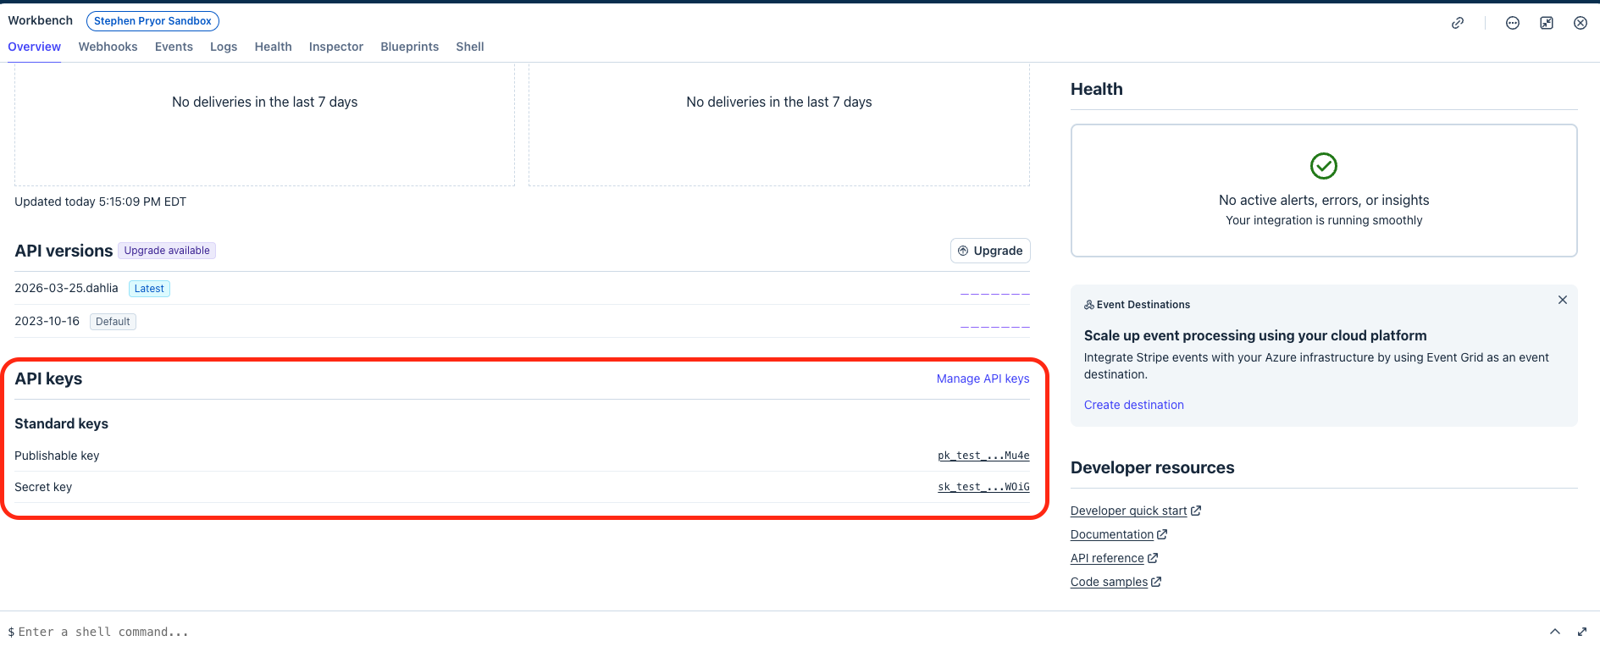Click the Publishable key label

pos(57,456)
